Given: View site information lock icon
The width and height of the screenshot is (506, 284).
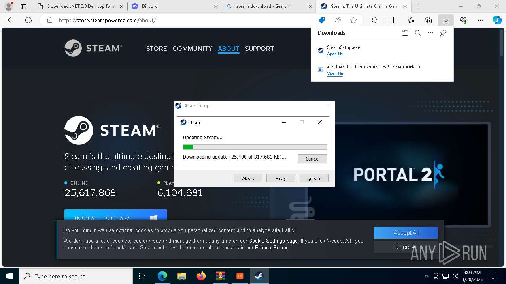Looking at the screenshot, I should (50, 20).
